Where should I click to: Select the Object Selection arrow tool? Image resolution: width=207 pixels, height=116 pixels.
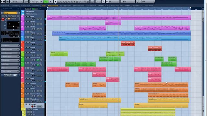point(55,2)
